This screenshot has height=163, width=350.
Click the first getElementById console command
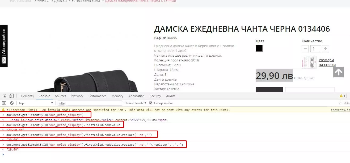coord(45,115)
